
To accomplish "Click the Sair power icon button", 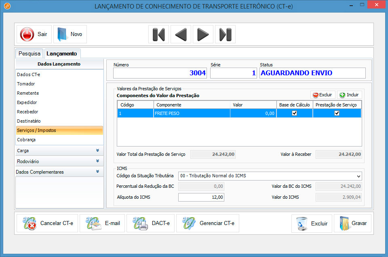I will pos(34,34).
